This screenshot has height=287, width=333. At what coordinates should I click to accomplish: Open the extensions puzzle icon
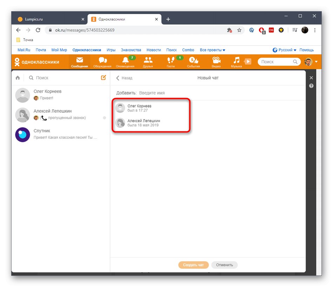(229, 30)
